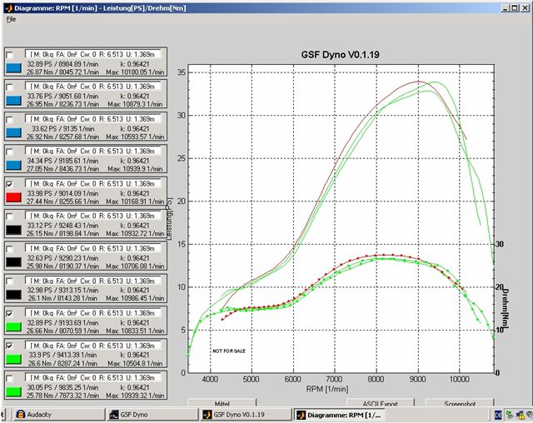Click the red swatch of the 33.98 PS run
Viewport: 533px width, 423px height.
[x=13, y=197]
